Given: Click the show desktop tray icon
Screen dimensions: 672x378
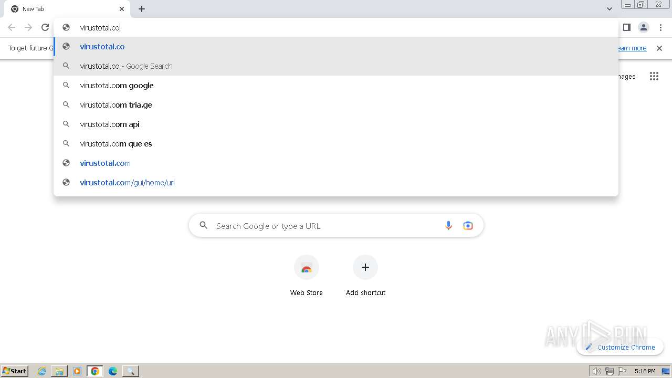Looking at the screenshot, I should [x=666, y=371].
